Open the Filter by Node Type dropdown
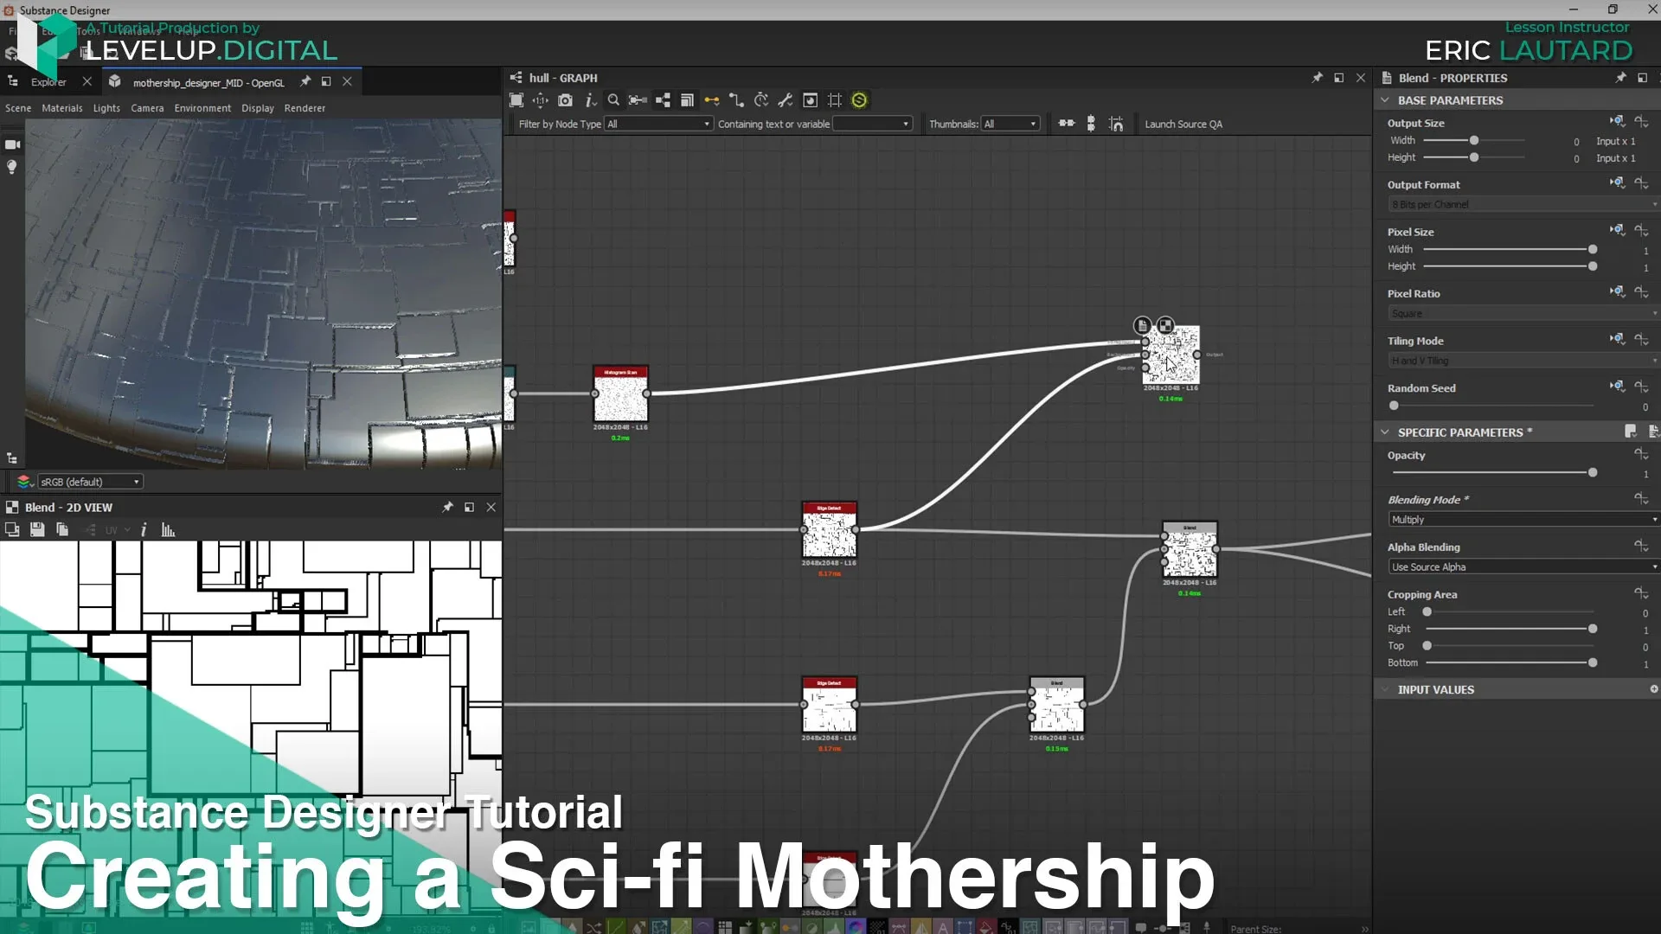 coord(657,123)
